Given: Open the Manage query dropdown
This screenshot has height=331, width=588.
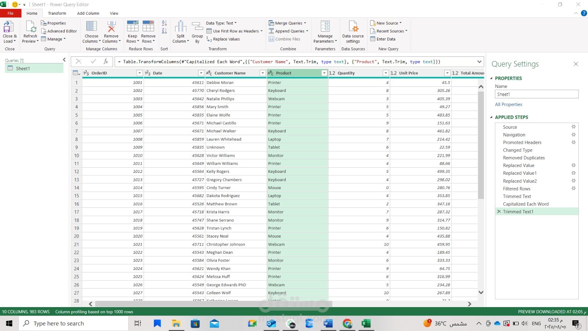Looking at the screenshot, I should pos(54,39).
